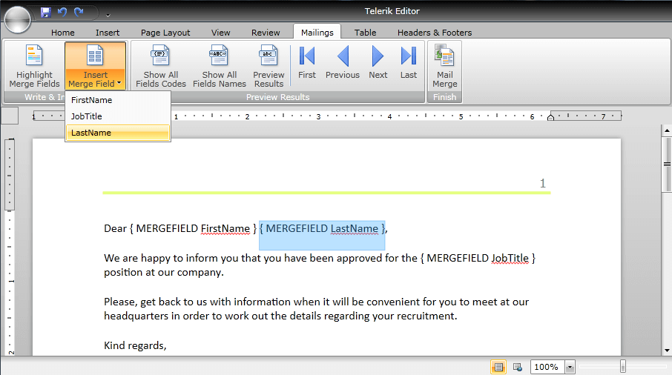The width and height of the screenshot is (672, 375).
Task: Open the Table tab
Action: coord(365,33)
